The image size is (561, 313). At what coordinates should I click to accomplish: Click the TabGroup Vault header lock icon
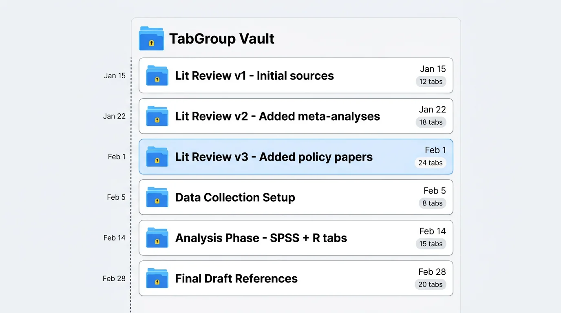tap(151, 39)
